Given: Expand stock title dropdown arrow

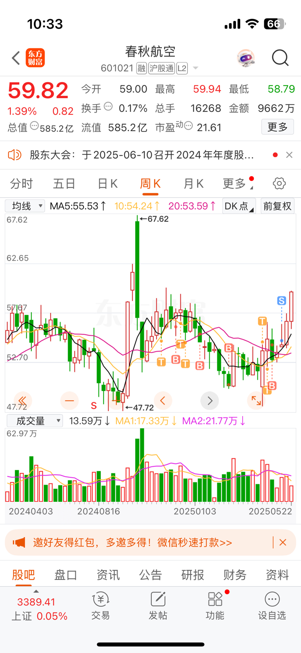Looking at the screenshot, I should point(196,68).
